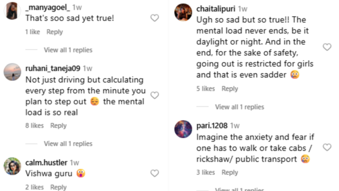This screenshot has width=339, height=191.
Task: Open chaitalipuri's profile picture
Action: click(x=183, y=12)
